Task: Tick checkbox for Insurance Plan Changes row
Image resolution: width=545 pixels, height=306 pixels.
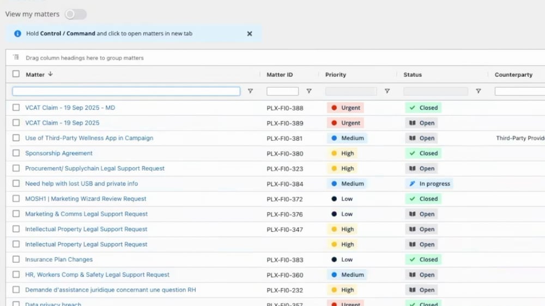Action: (16, 260)
